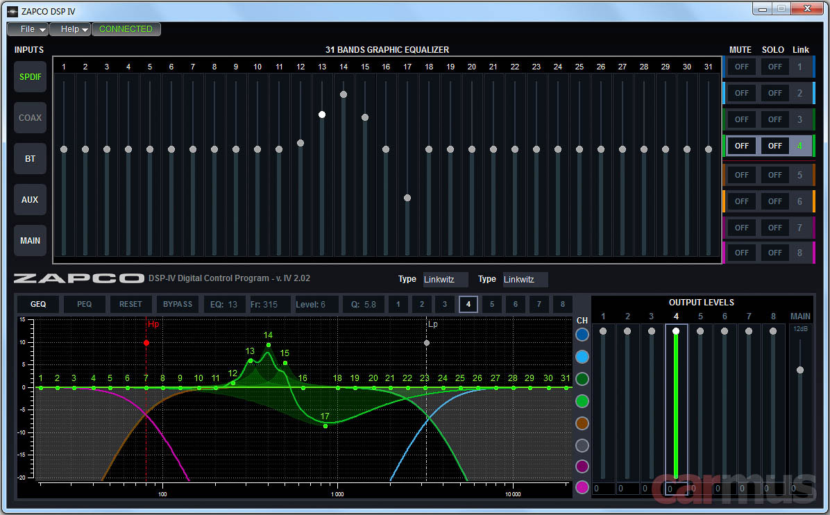Click the gray channel 6 circle
The image size is (830, 515).
pos(582,446)
